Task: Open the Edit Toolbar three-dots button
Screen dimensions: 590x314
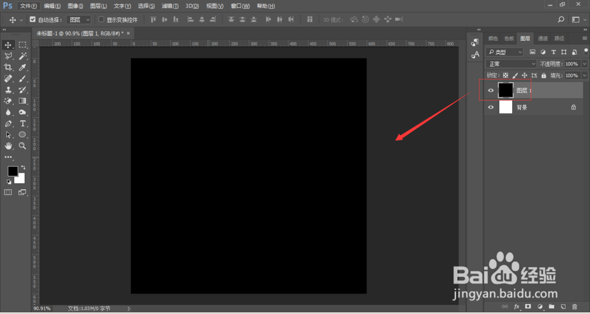Action: point(8,157)
